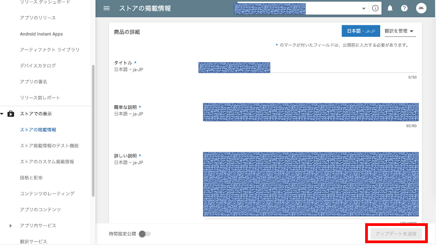This screenshot has height=245, width=436.
Task: Expand the アプリ内サービス section arrow
Action: pyautogui.click(x=10, y=225)
